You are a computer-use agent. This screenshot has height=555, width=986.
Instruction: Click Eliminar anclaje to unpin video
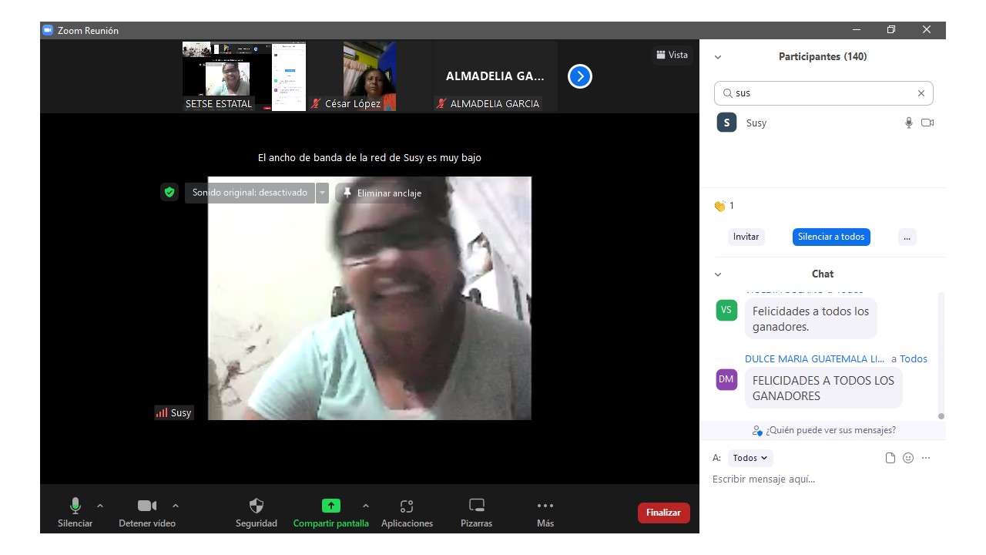click(382, 193)
